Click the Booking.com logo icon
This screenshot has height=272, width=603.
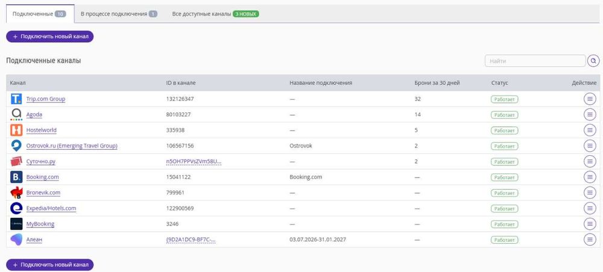(16, 177)
